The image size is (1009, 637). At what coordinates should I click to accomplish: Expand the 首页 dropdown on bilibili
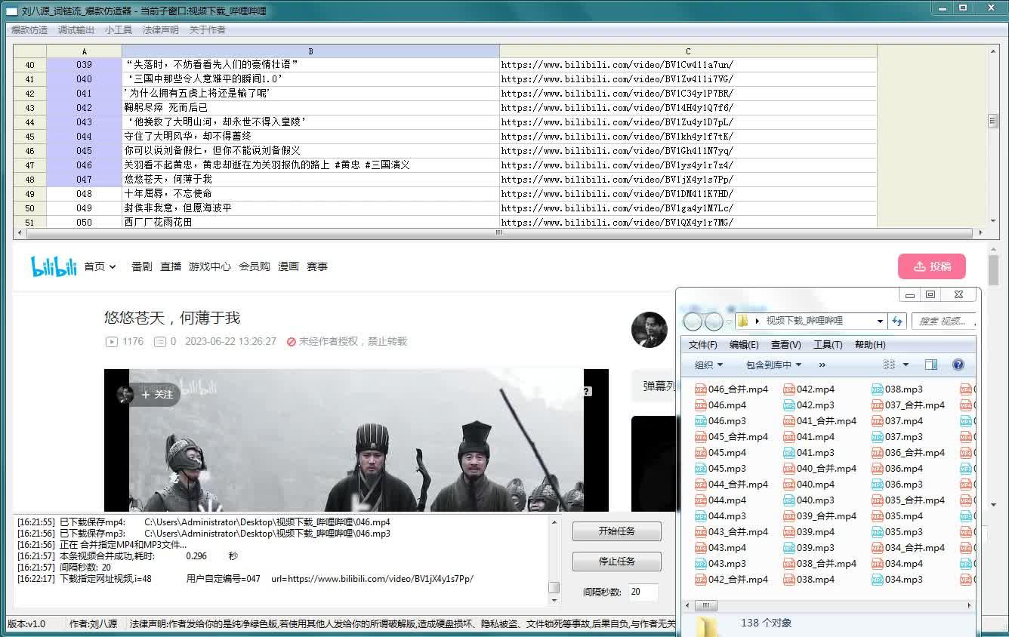click(x=100, y=266)
